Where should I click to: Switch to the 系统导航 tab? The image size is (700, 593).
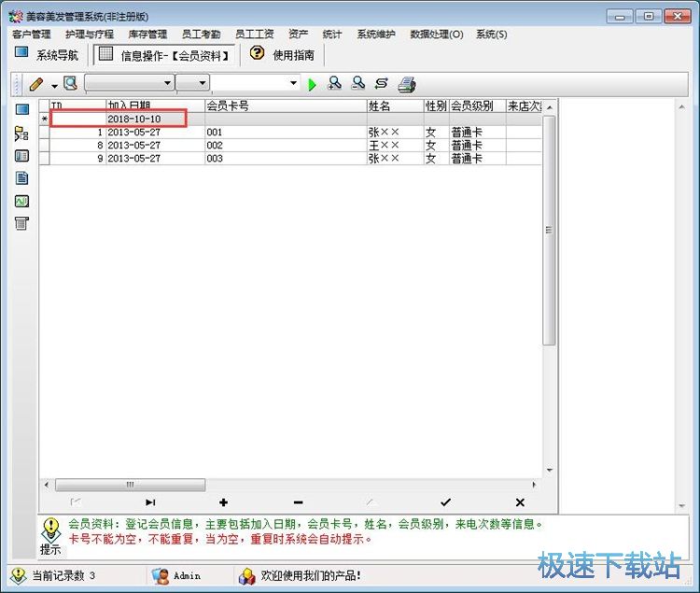coord(47,54)
